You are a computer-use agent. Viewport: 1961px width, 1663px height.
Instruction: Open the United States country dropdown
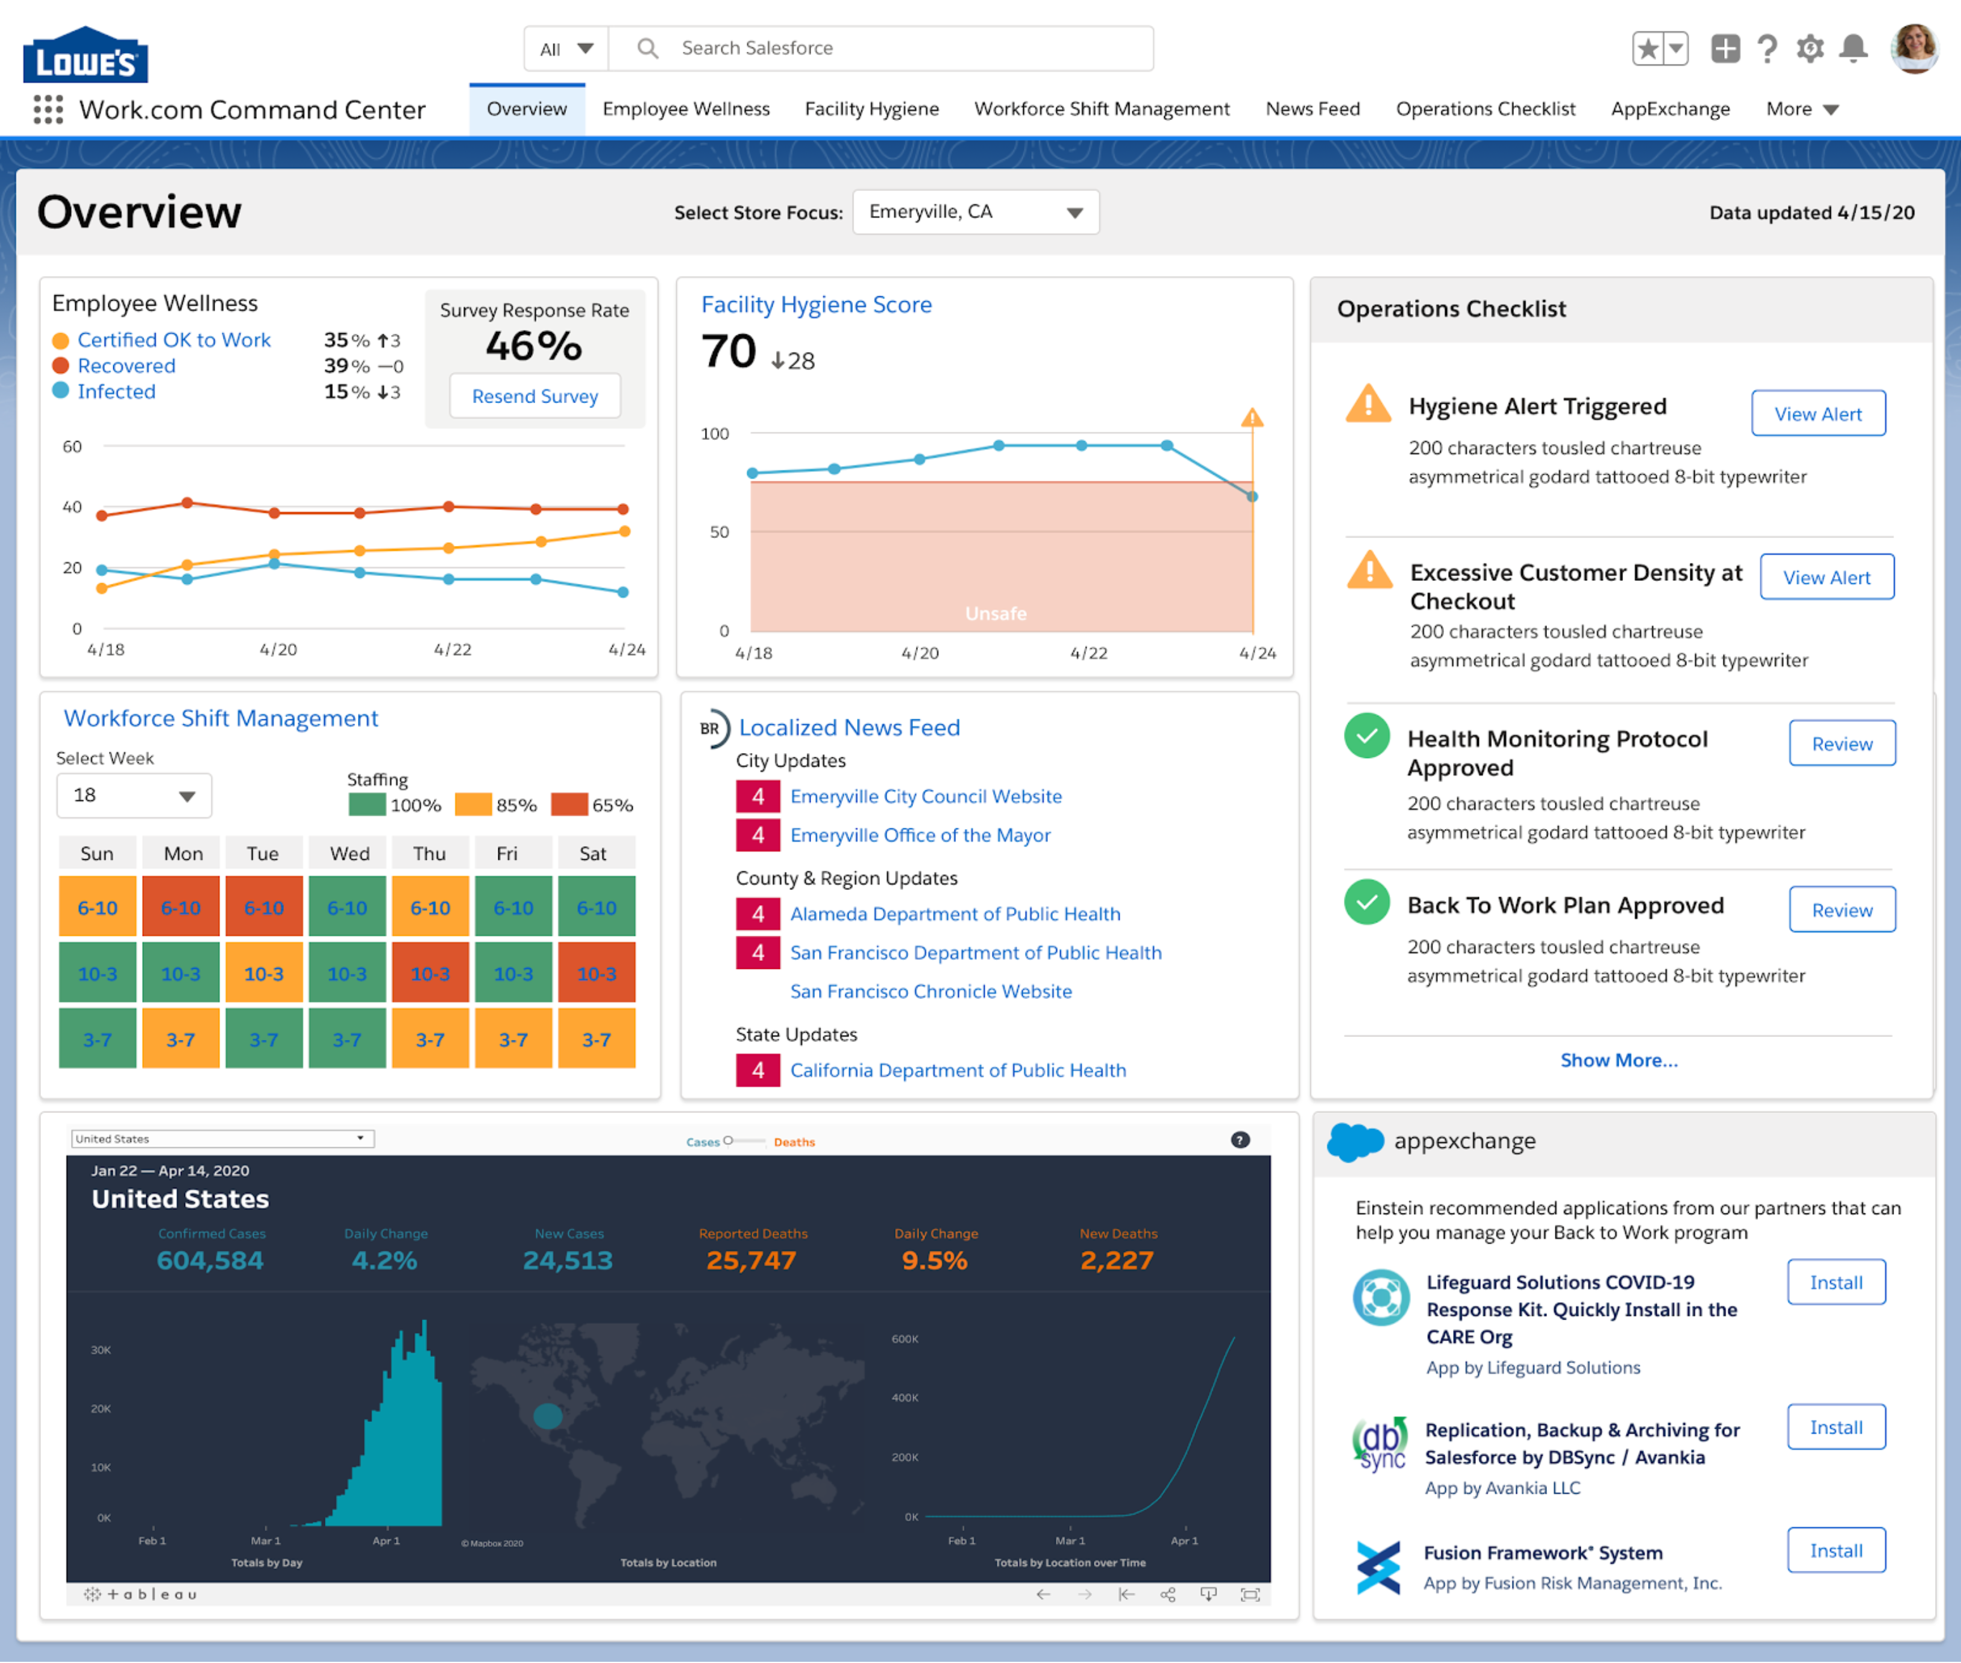[222, 1139]
